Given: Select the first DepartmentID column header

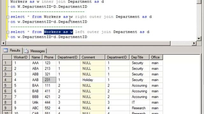Looking at the screenshot, I should [x=68, y=57].
